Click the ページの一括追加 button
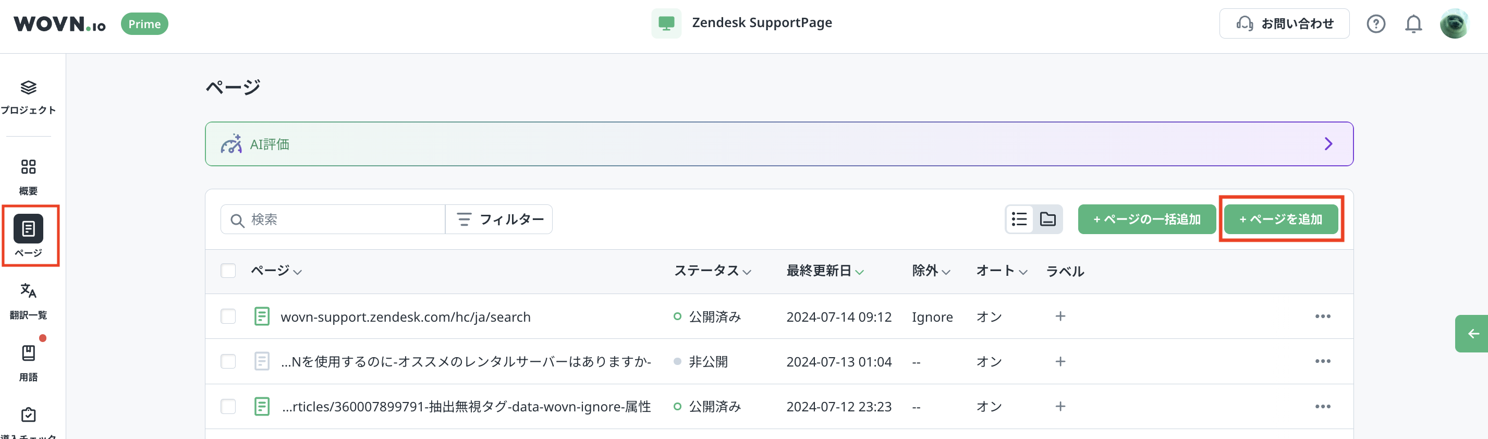This screenshot has width=1488, height=439. click(1147, 219)
